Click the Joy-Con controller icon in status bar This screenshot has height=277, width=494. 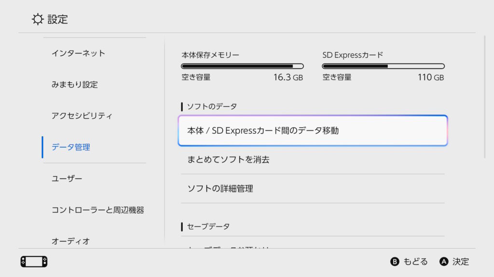pyautogui.click(x=33, y=262)
